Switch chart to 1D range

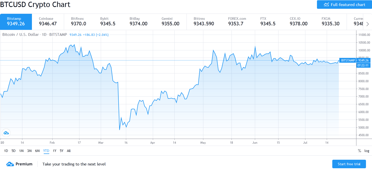pyautogui.click(x=6, y=151)
